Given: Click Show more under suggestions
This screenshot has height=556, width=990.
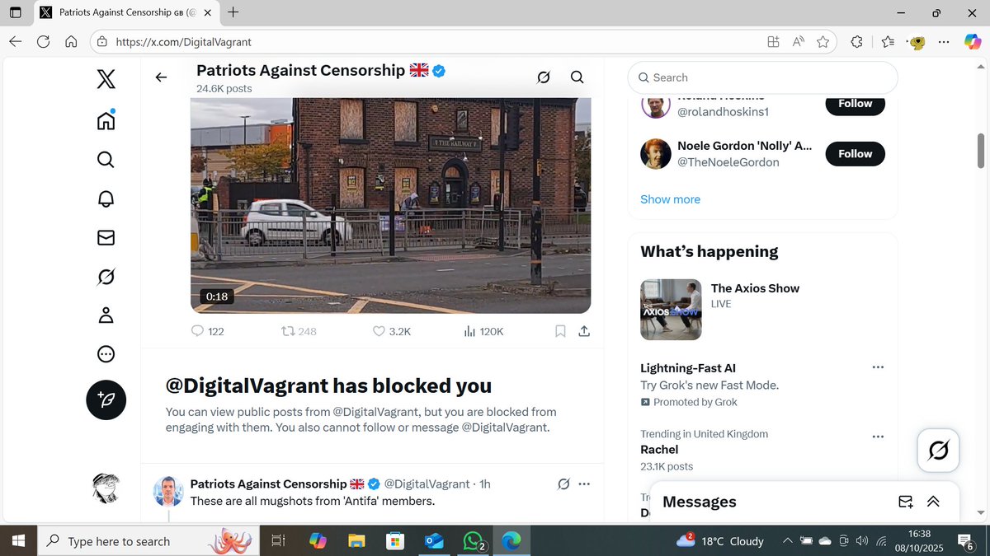Looking at the screenshot, I should tap(670, 199).
